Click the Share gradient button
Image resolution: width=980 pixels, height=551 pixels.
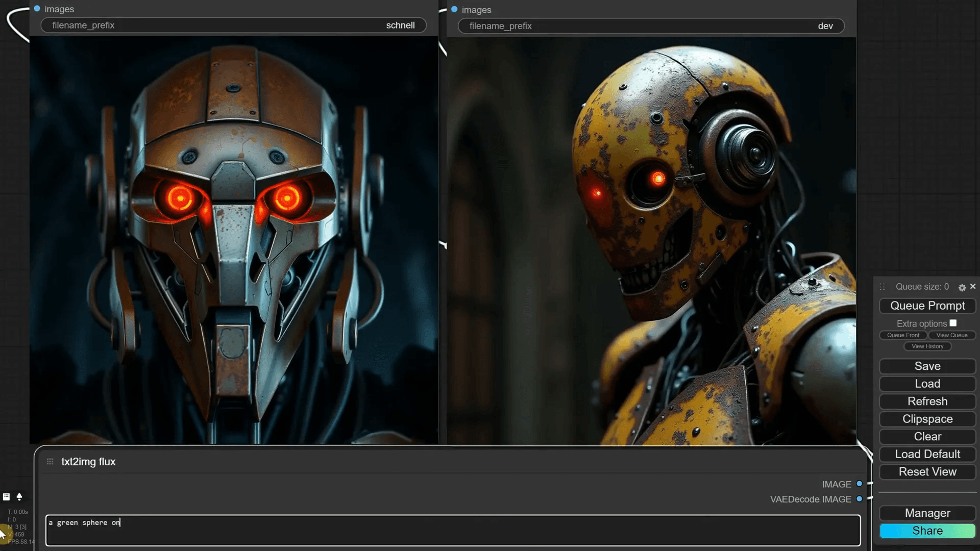pos(927,531)
